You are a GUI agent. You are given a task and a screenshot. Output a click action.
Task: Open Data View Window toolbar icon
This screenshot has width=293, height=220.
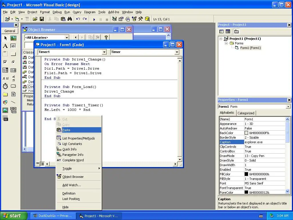pyautogui.click(x=147, y=19)
